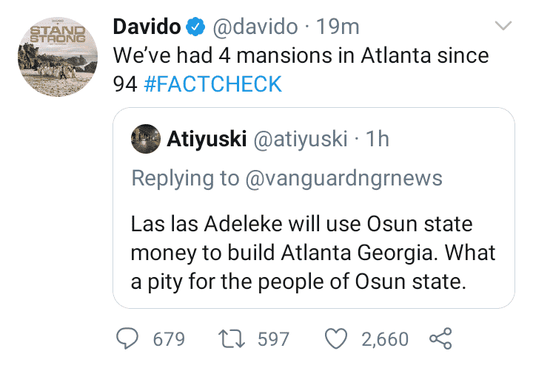The image size is (533, 365).
Task: Click the blue verified badge
Action: point(195,28)
